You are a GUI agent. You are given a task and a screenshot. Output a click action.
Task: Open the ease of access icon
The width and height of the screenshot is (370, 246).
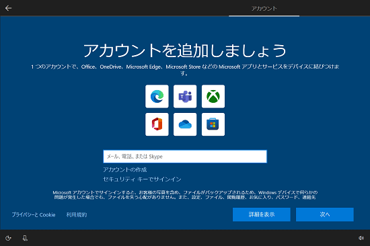point(8,238)
